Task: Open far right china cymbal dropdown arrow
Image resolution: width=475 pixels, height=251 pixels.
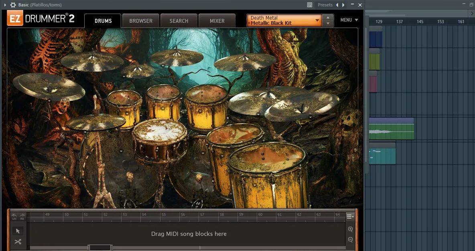Action: coord(311,118)
